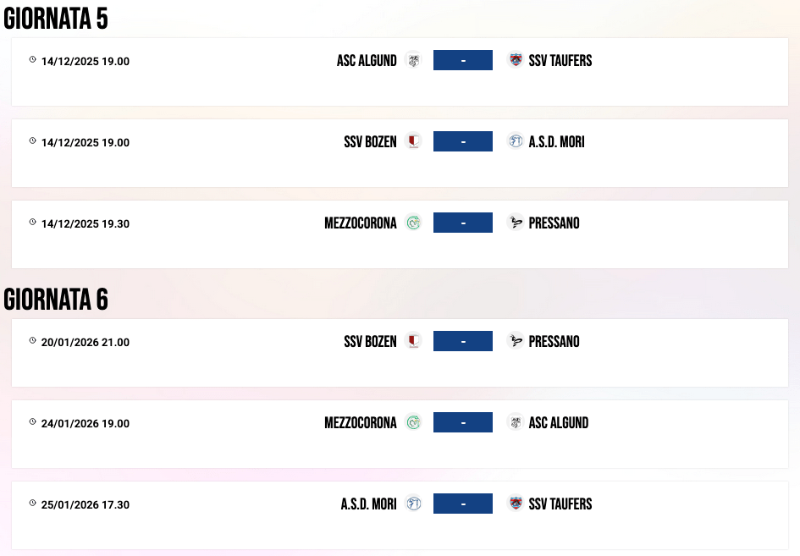
Task: Click the clock icon beside 20/01/2026 21.00
Action: [x=33, y=340]
